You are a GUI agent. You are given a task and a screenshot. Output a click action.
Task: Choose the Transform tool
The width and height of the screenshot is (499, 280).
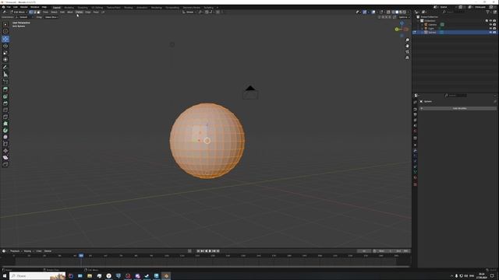(5, 59)
